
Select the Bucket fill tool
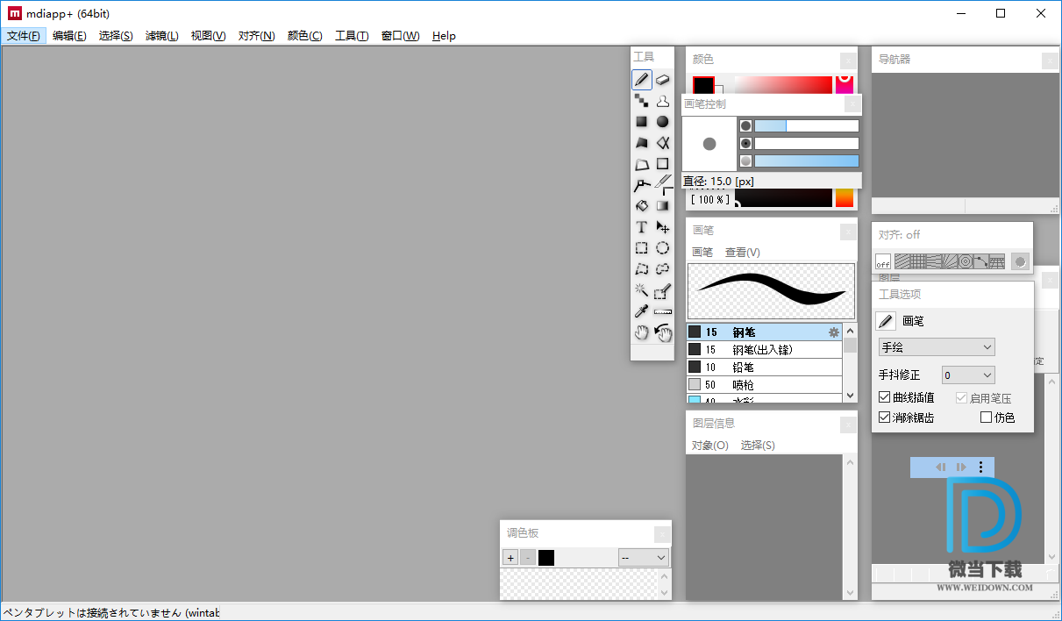(642, 206)
